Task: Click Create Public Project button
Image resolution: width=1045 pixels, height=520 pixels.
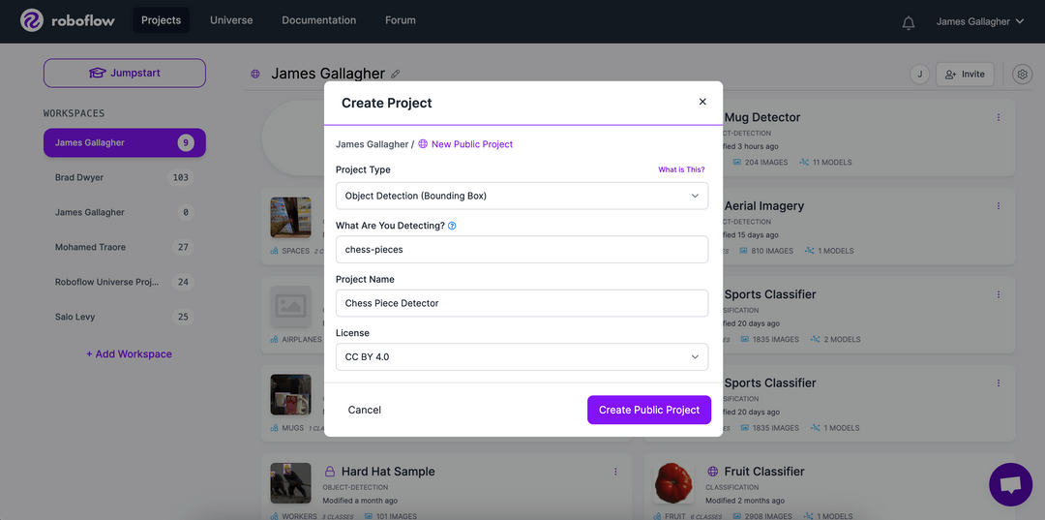Action: pos(649,410)
